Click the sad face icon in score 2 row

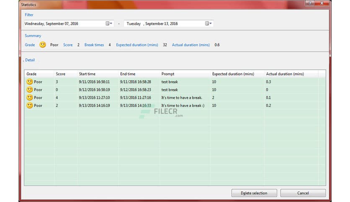tap(30, 106)
